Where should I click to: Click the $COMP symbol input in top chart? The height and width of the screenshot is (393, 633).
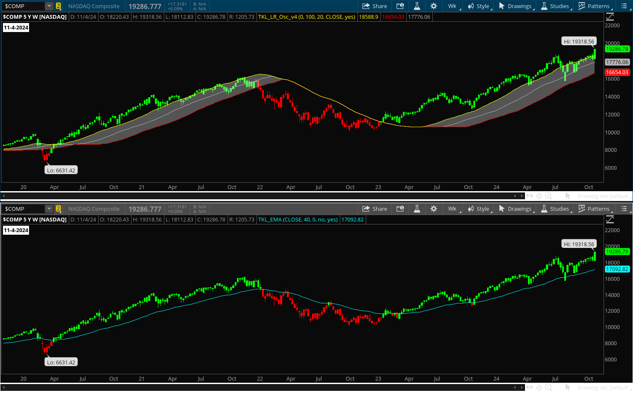[23, 6]
